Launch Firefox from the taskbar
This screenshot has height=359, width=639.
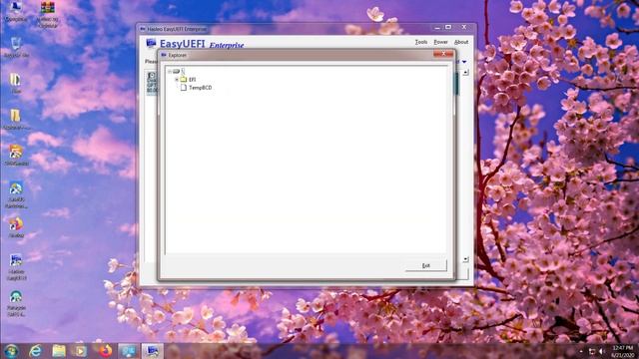[105, 351]
